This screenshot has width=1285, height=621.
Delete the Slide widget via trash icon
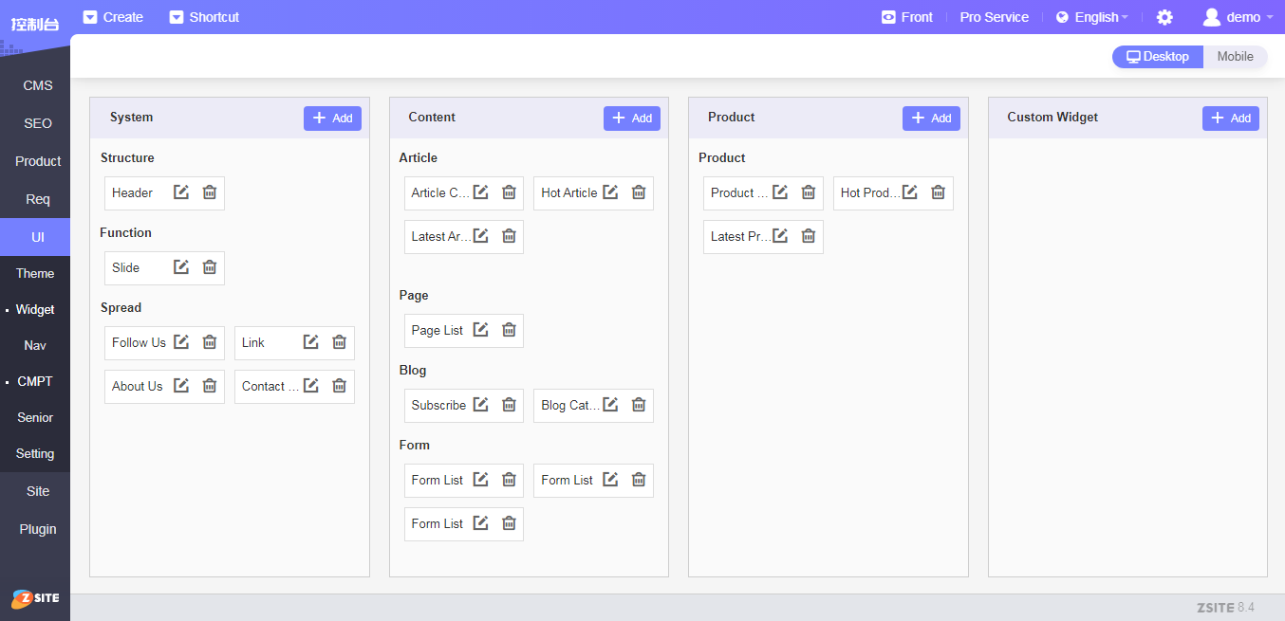click(x=210, y=267)
